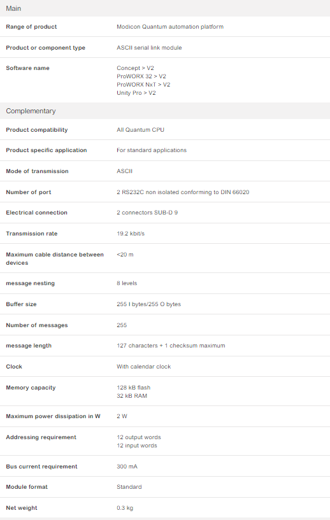This screenshot has width=330, height=520.
Task: Select the ProWORX 32 > V2 entry
Action: 141,76
